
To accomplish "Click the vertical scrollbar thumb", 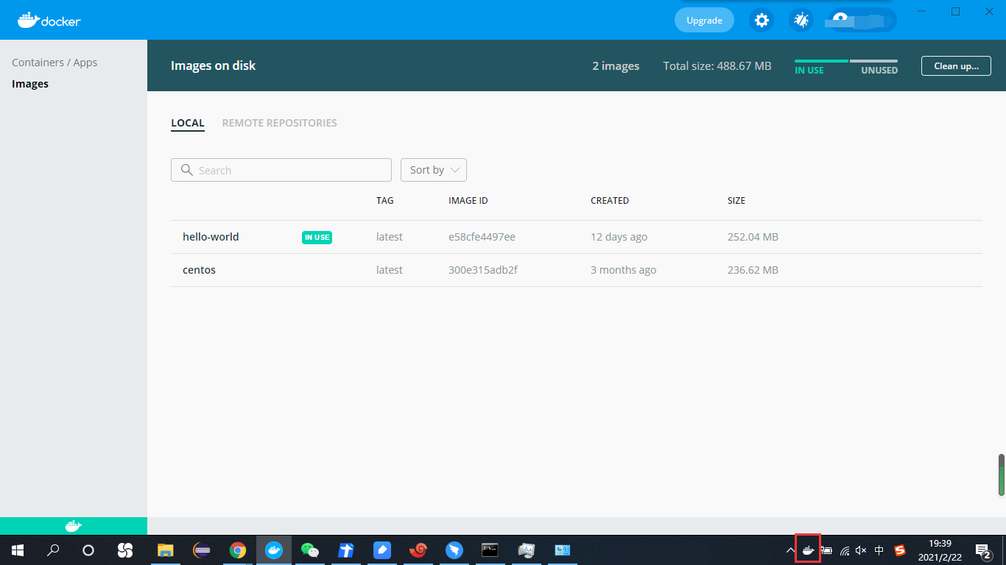I will pyautogui.click(x=1002, y=475).
